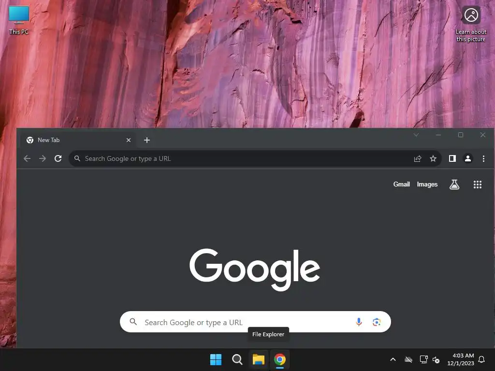Image resolution: width=495 pixels, height=371 pixels.
Task: Click the magnifier inside the Google search box
Action: [133, 322]
